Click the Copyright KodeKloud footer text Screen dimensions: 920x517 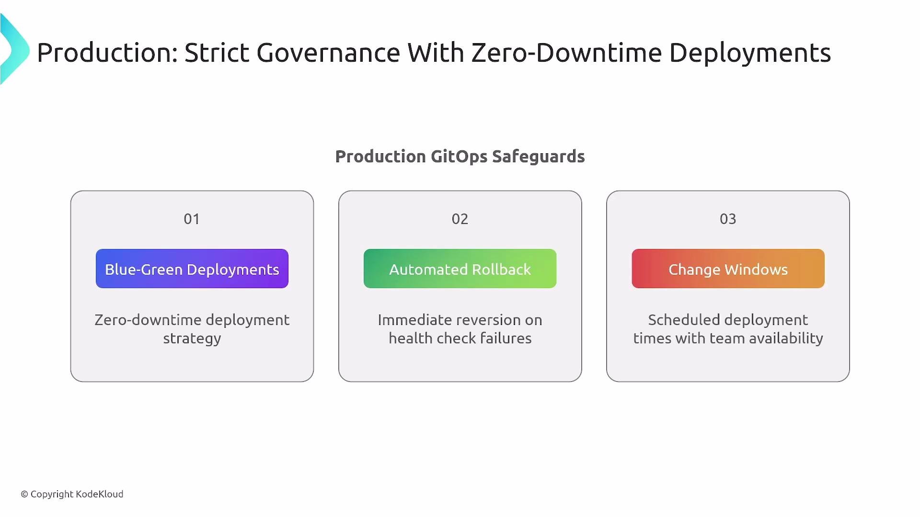pos(72,494)
